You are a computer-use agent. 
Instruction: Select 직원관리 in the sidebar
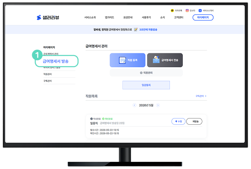pos(48,74)
